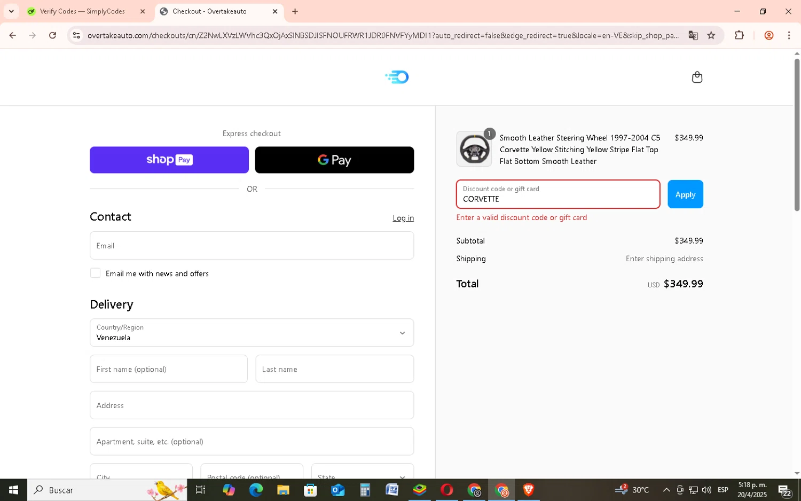
Task: Focus the Apartment, suite, etc. field
Action: pyautogui.click(x=252, y=441)
